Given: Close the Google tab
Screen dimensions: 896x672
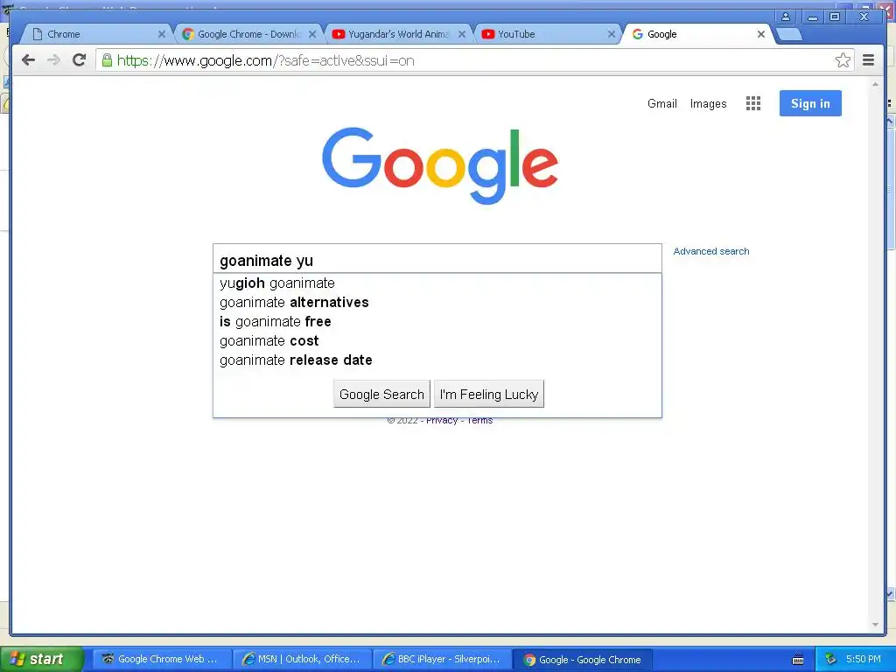Looking at the screenshot, I should [x=761, y=34].
